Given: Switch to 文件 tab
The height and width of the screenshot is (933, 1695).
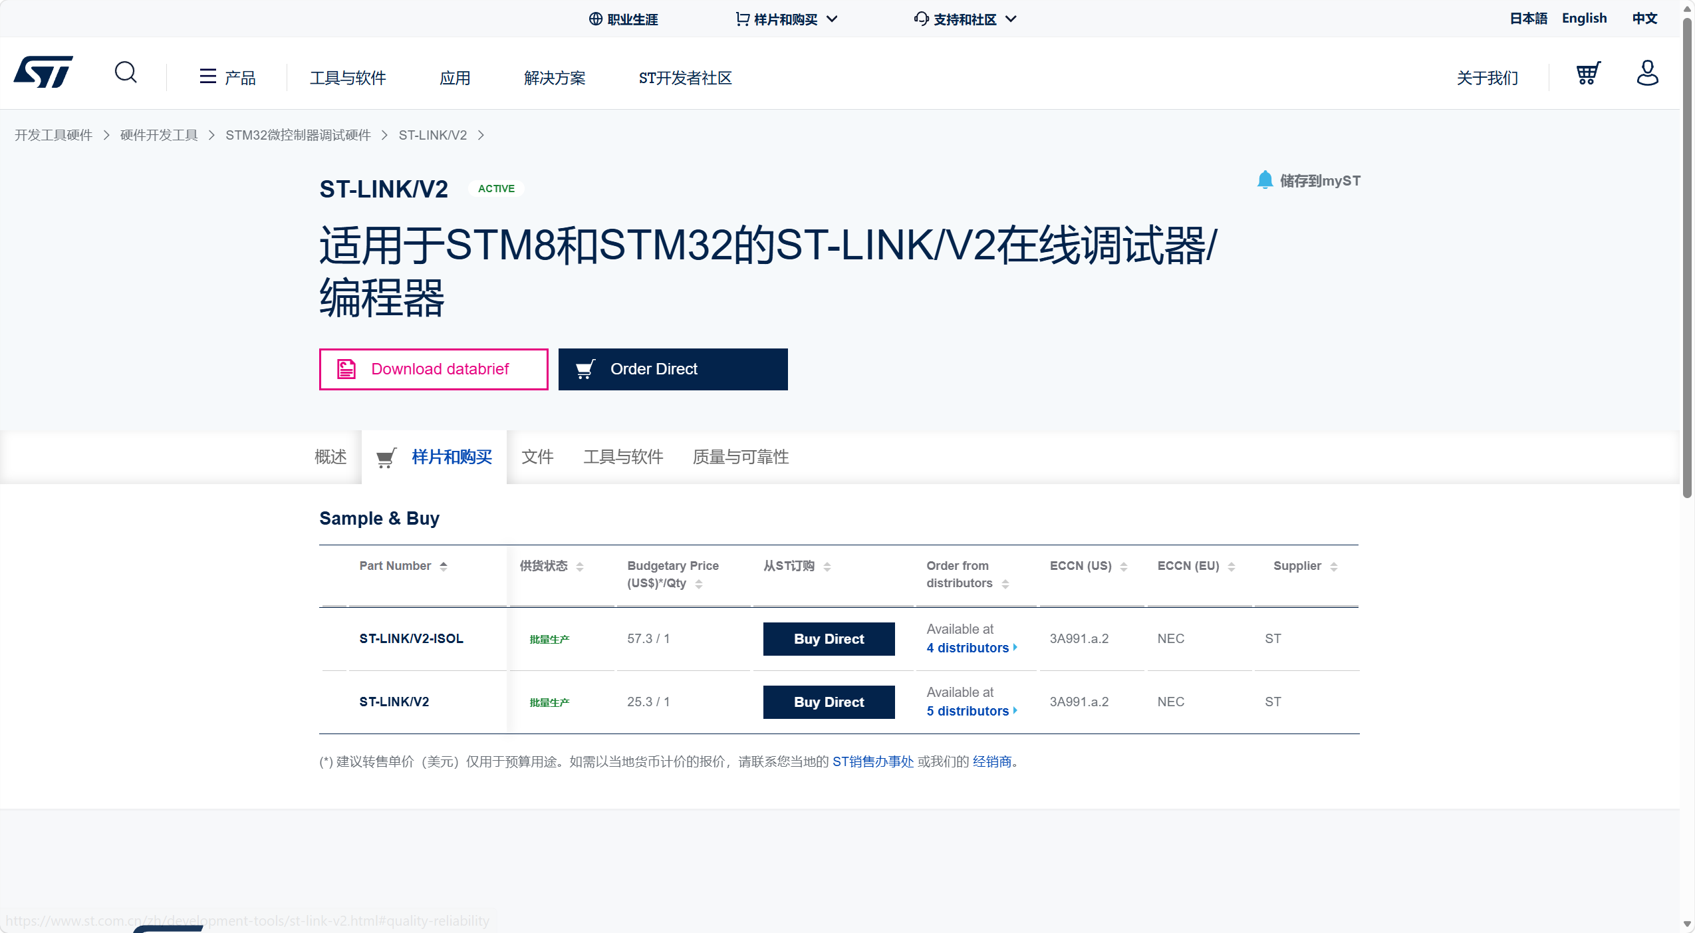Looking at the screenshot, I should coord(537,457).
